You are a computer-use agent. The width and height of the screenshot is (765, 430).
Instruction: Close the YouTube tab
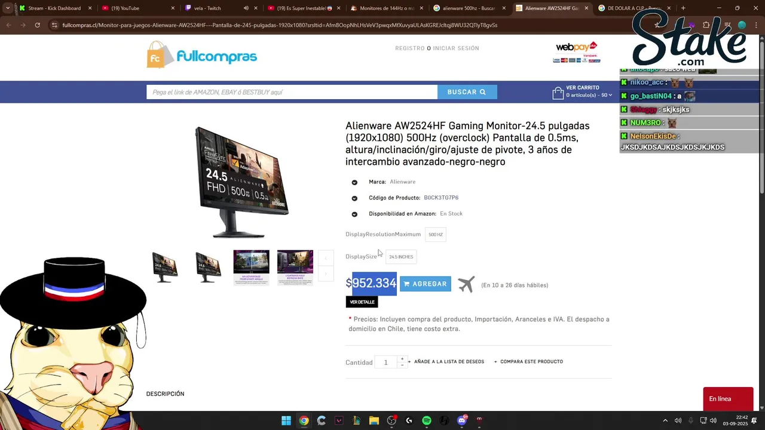coord(173,8)
